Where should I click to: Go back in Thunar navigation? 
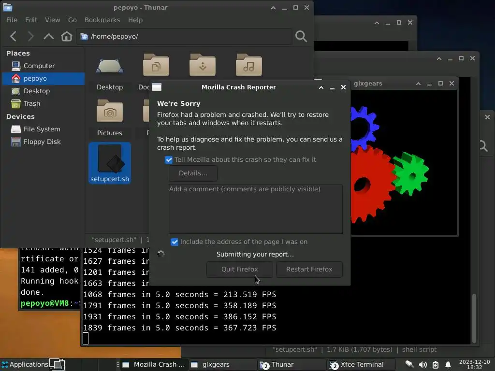coord(13,36)
